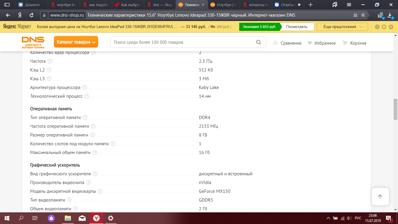The image size is (398, 224).
Task: Click the address bar URL www.dns-shop.ru
Action: point(67,15)
